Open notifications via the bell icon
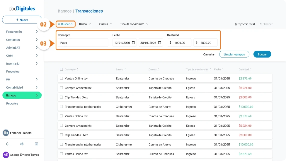The image size is (286, 161). tap(8, 144)
